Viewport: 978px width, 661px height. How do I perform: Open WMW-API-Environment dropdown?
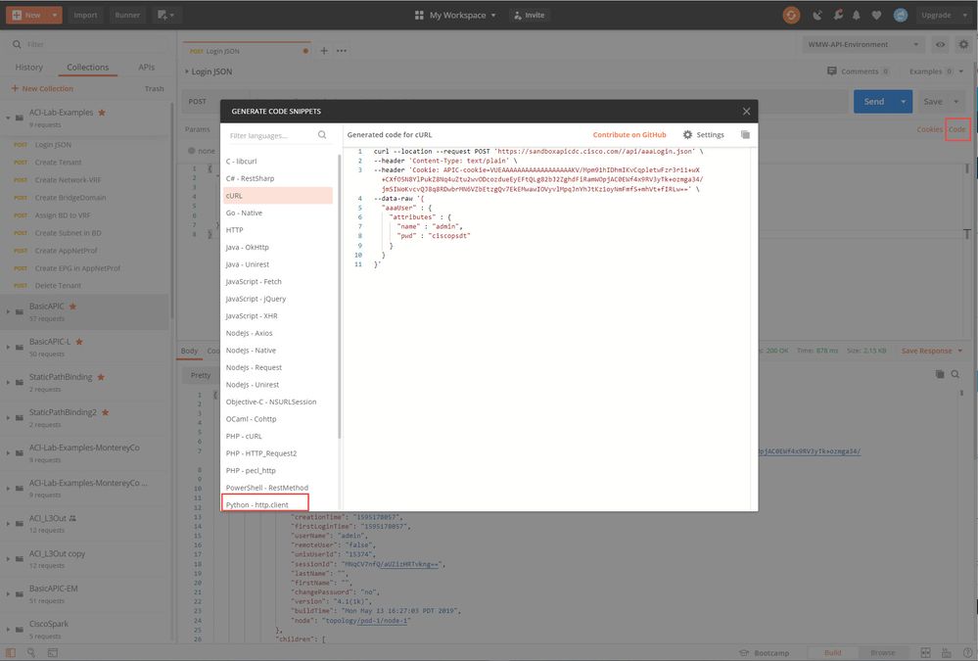[x=862, y=44]
